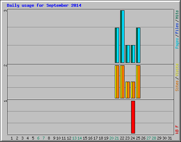The image size is (181, 142).
Task: Click the orange sites bar for day 23
Action: [128, 90]
